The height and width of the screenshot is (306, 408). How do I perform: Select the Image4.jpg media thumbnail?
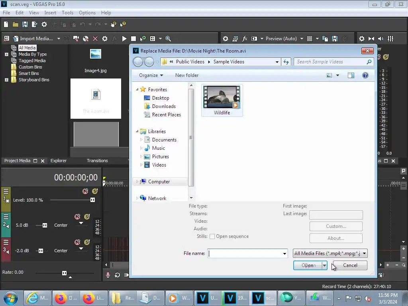click(x=96, y=61)
